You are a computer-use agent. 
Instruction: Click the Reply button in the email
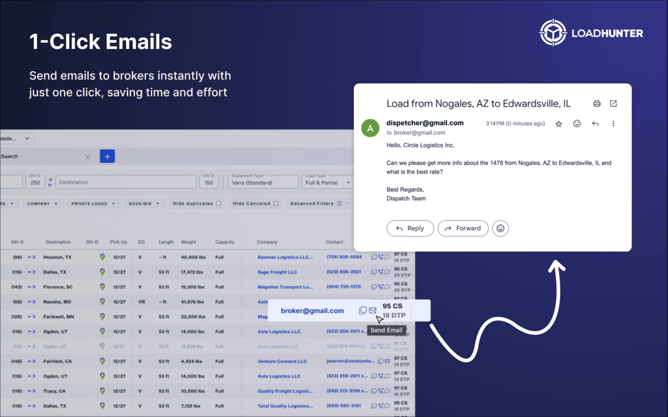tap(410, 228)
